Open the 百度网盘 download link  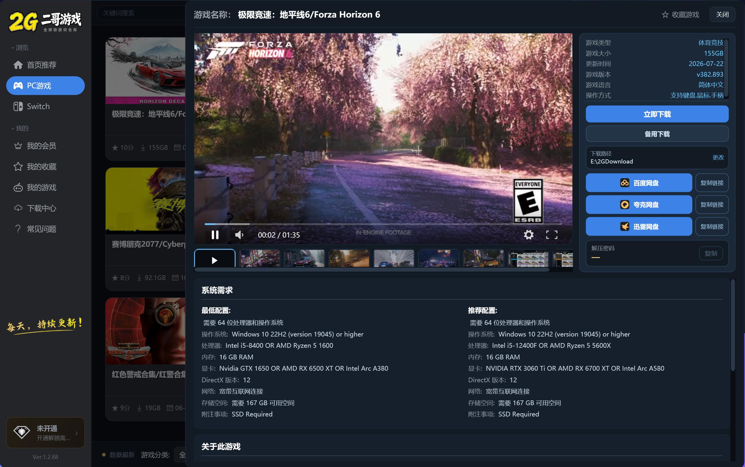click(x=639, y=183)
